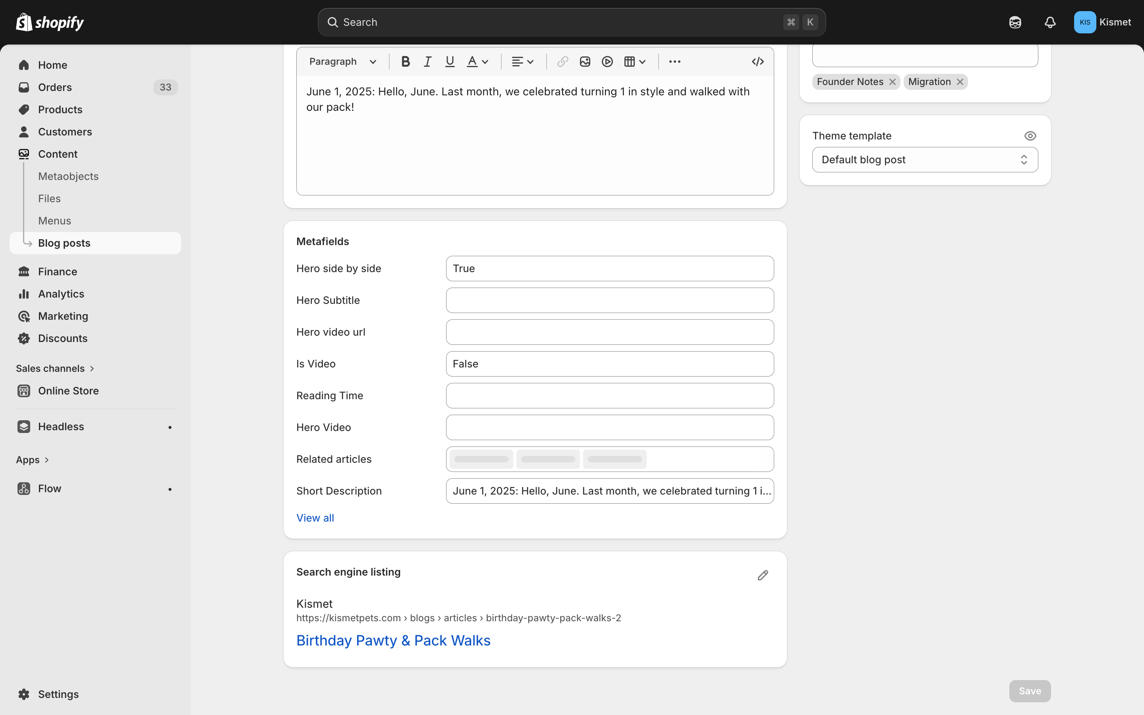Apply bold formatting in the editor
The height and width of the screenshot is (715, 1144).
405,61
